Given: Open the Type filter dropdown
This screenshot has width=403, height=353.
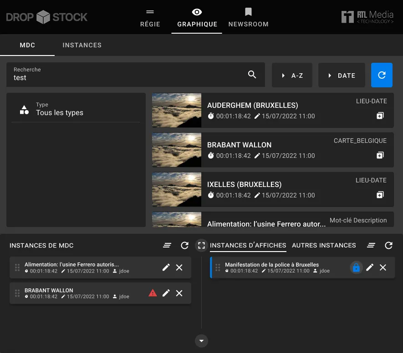Looking at the screenshot, I should pos(76,109).
